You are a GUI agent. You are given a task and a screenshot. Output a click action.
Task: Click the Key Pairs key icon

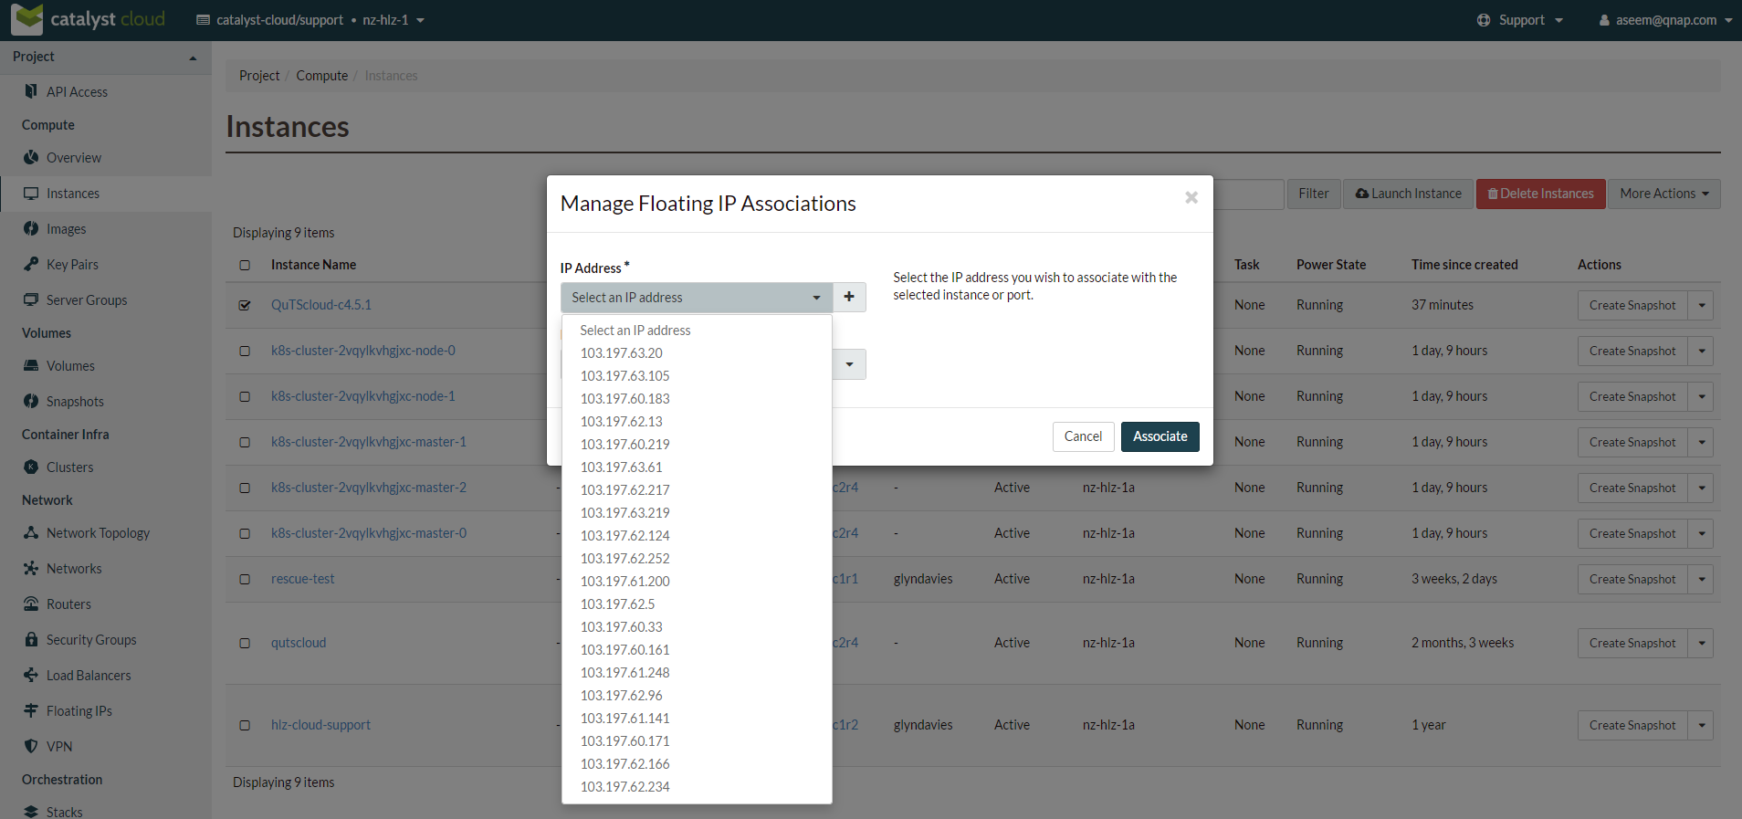click(31, 265)
